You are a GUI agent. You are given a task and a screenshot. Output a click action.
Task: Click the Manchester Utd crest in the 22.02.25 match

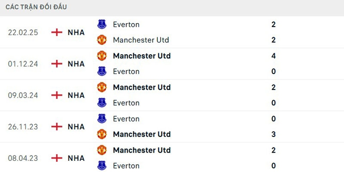coord(102,40)
